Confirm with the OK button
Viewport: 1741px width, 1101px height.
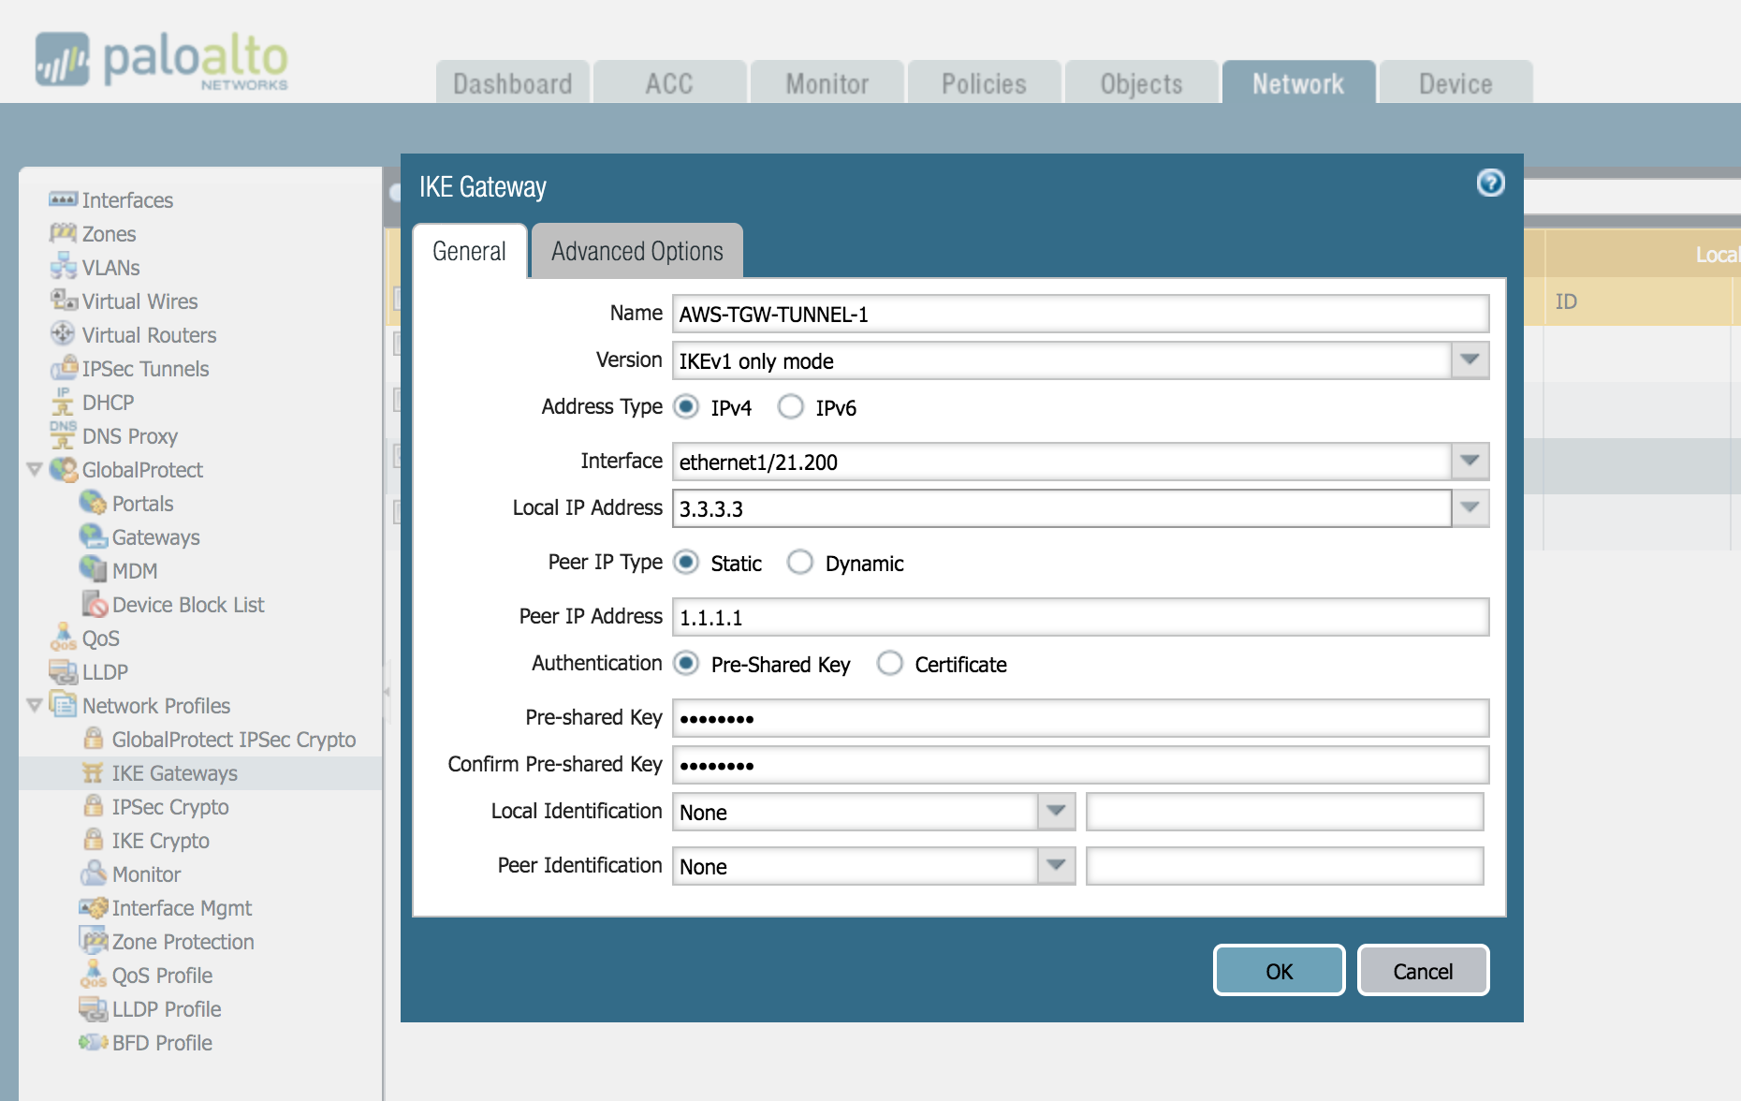pyautogui.click(x=1279, y=971)
